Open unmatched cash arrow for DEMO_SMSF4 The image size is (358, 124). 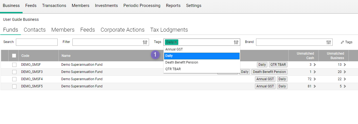[315, 79]
